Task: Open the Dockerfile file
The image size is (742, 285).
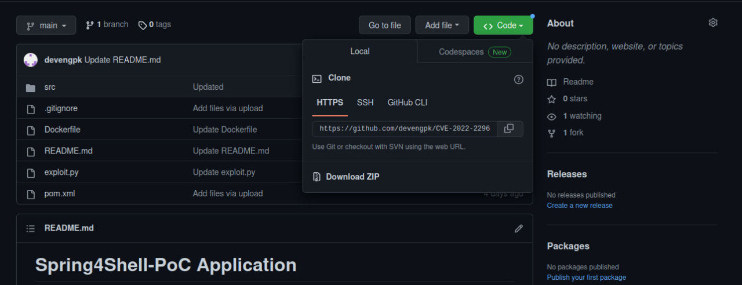Action: (x=63, y=129)
